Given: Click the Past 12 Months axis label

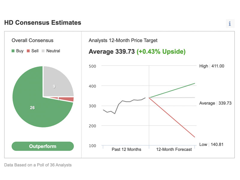Looking at the screenshot, I should (x=126, y=149).
